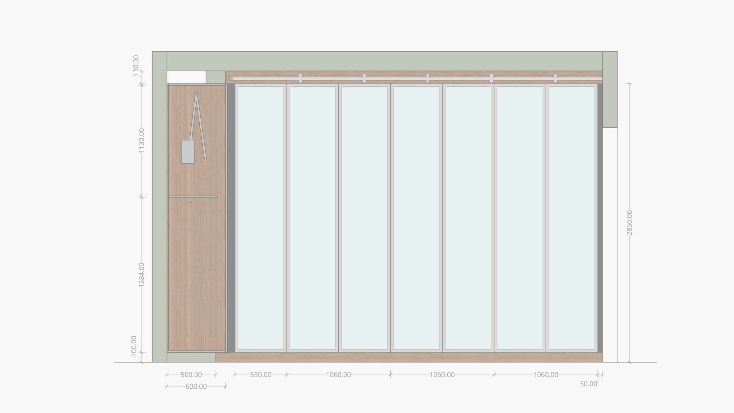Click the 2850.00 height dimension label
The width and height of the screenshot is (734, 413).
coord(629,223)
